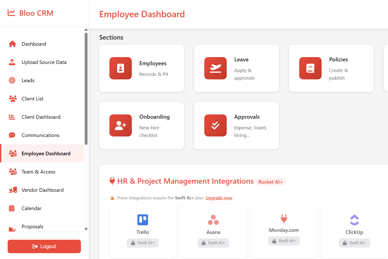The height and width of the screenshot is (259, 388).
Task: Click the Rocket AI+ badge
Action: click(271, 182)
